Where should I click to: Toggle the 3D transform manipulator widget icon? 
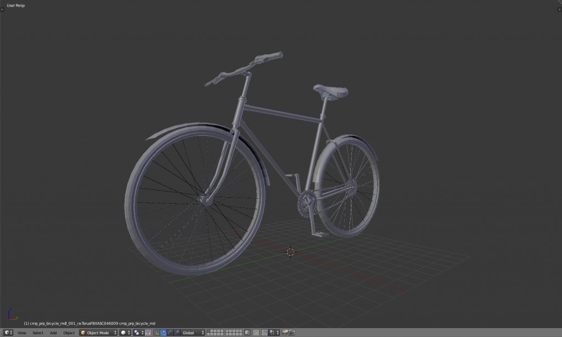pyautogui.click(x=156, y=332)
